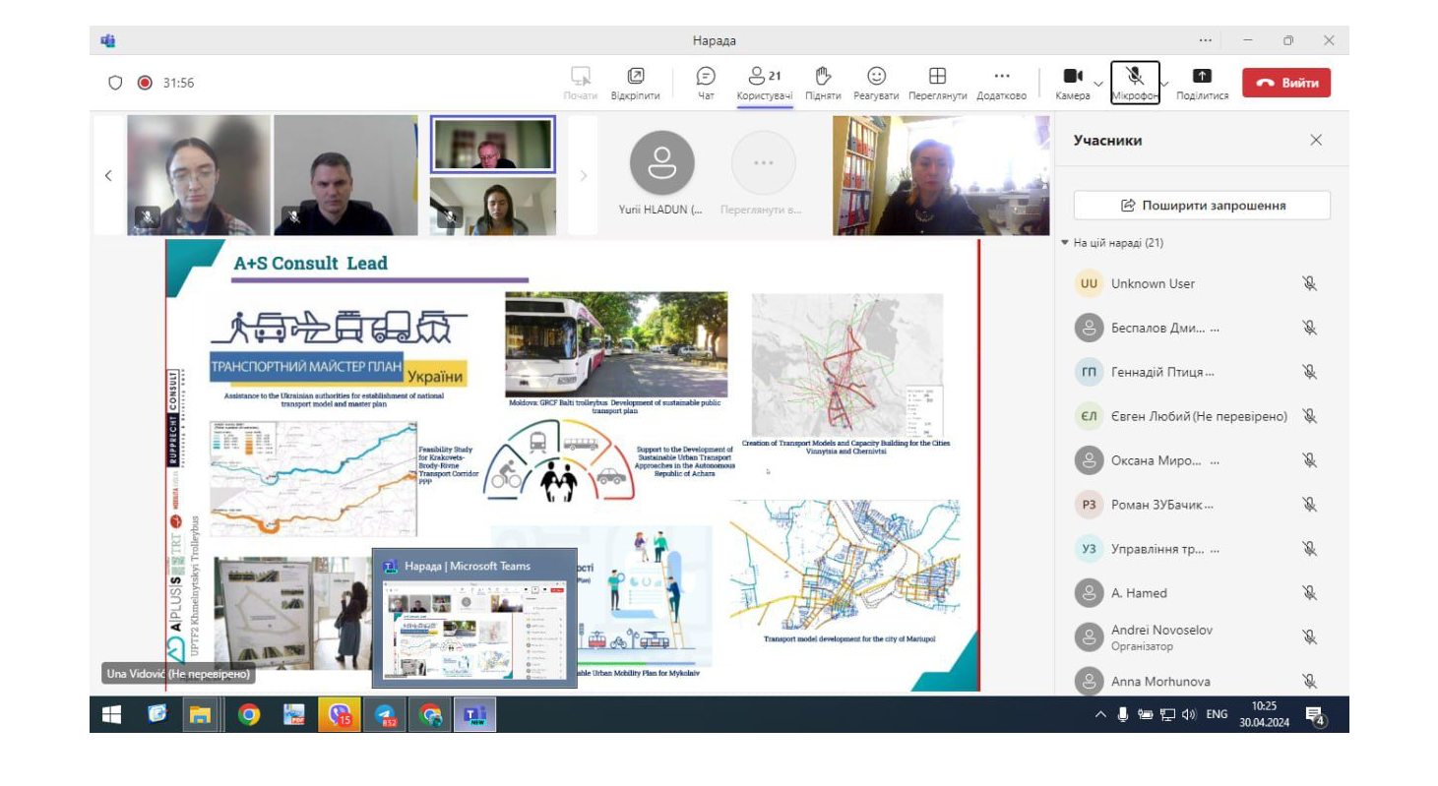Click the shield meeting security icon
This screenshot has width=1438, height=786.
pos(115,83)
